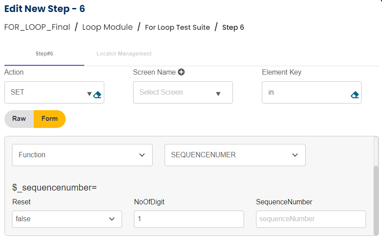Click the Step 6 breadcrumb
Image resolution: width=382 pixels, height=239 pixels.
(233, 28)
